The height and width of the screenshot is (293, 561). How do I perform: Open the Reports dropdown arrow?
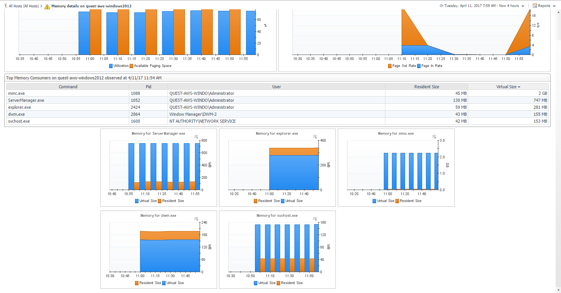tap(554, 6)
